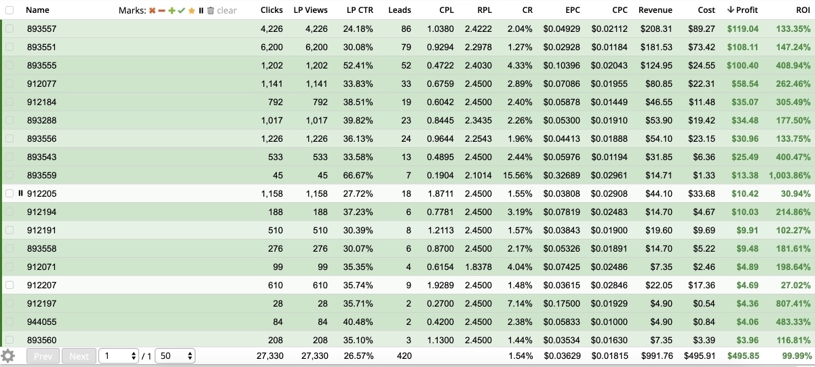Viewport: 815px width, 367px height.
Task: Click the Prev page button
Action: tap(43, 356)
